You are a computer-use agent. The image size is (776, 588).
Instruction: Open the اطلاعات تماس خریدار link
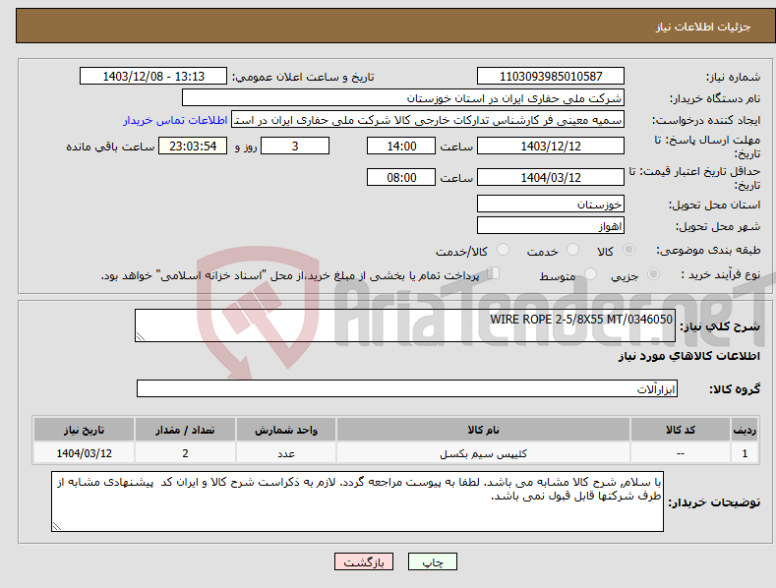click(175, 120)
